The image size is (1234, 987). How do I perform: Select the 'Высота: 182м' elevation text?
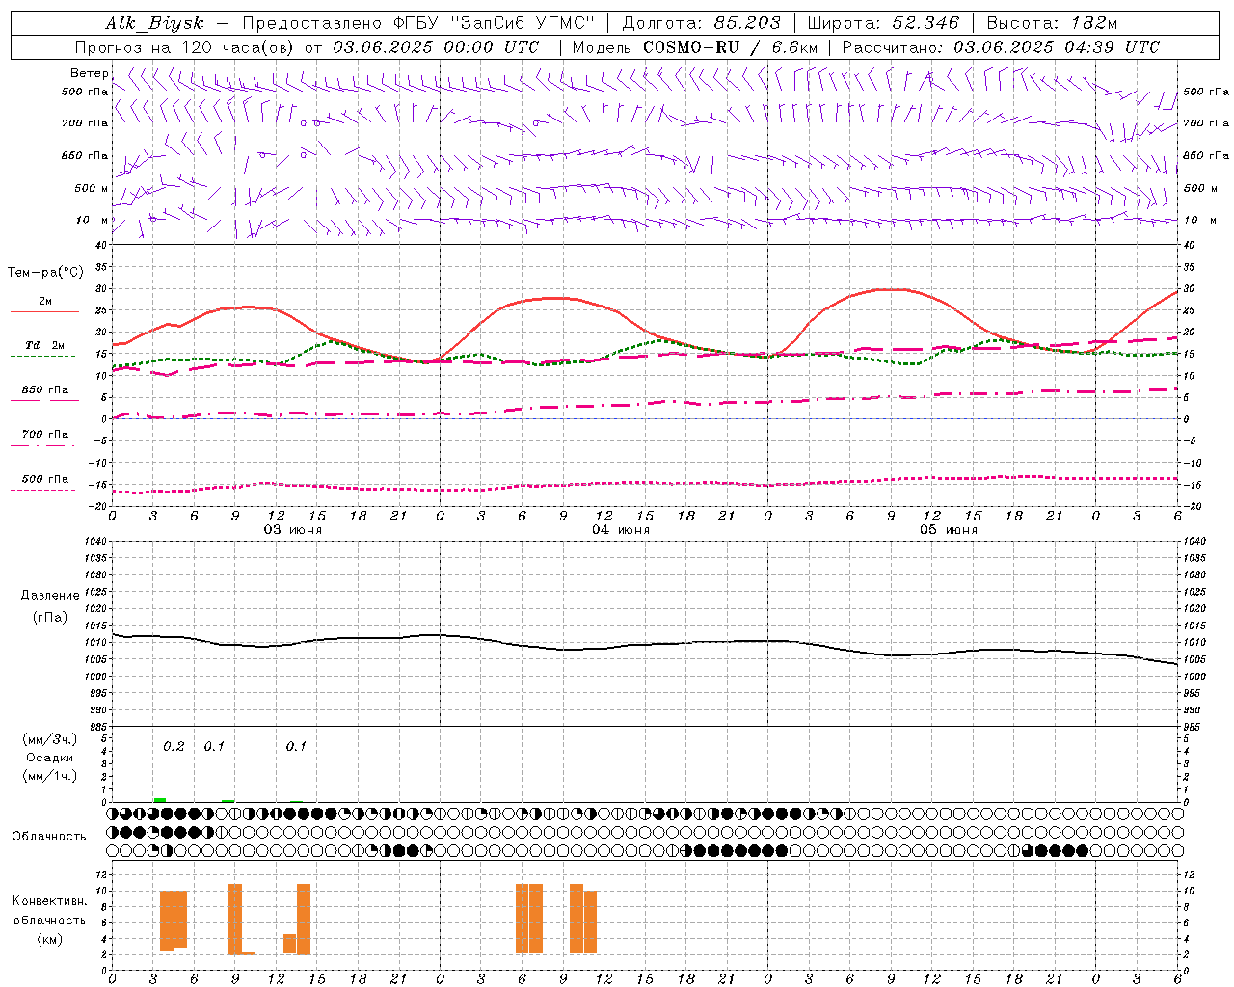pyautogui.click(x=1052, y=23)
